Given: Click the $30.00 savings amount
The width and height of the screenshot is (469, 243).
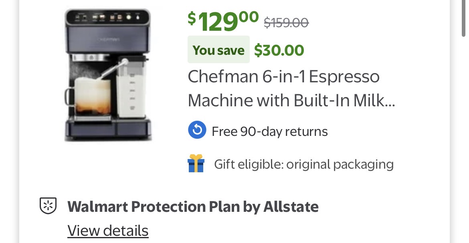Looking at the screenshot, I should click(x=279, y=50).
